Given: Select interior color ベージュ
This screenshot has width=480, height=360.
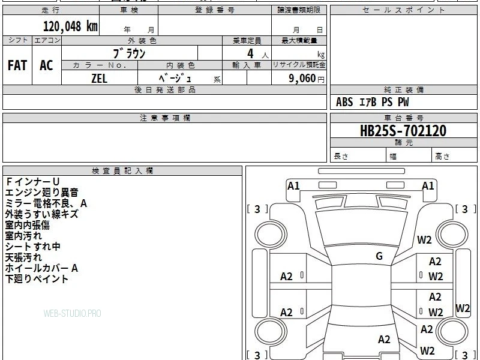Looking at the screenshot, I should click(175, 79).
